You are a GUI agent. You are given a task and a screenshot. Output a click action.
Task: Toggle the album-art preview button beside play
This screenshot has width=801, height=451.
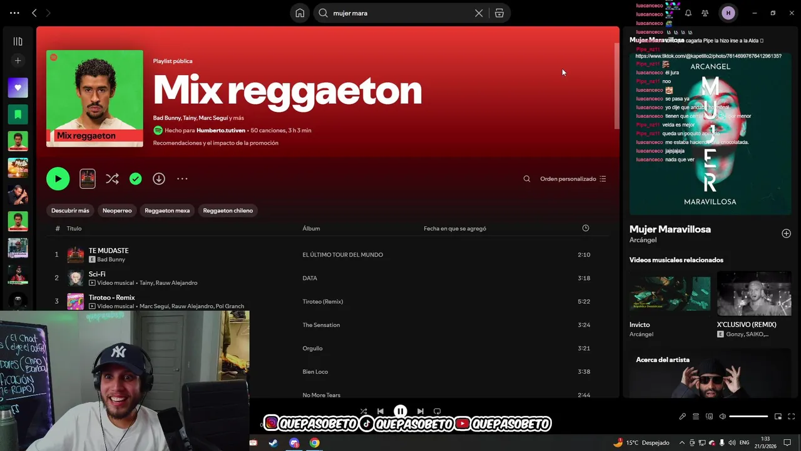tap(88, 179)
